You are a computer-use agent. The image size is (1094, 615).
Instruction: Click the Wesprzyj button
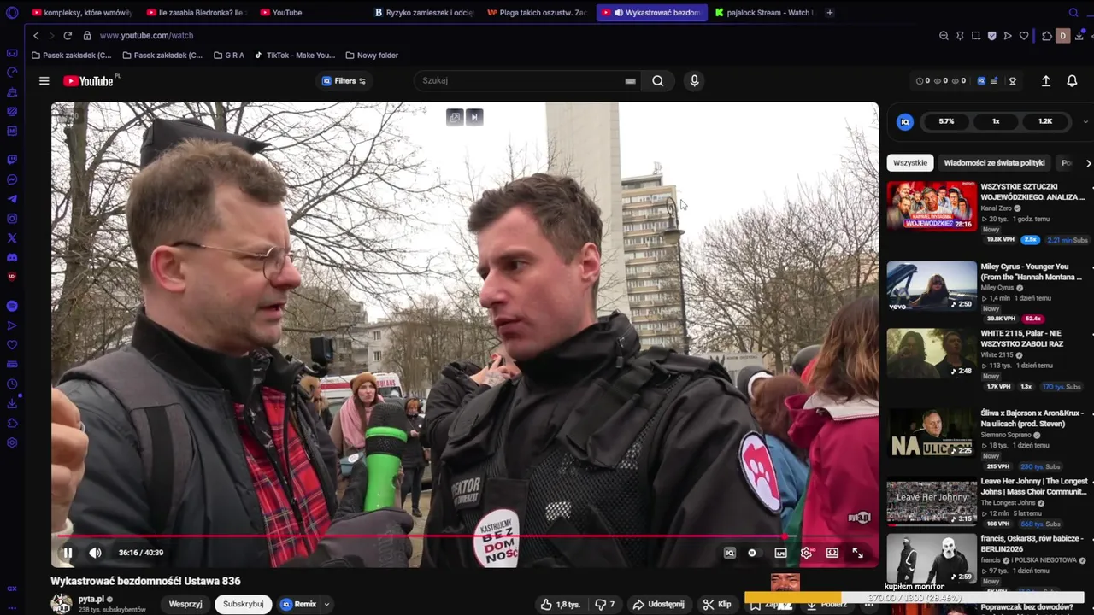185,604
